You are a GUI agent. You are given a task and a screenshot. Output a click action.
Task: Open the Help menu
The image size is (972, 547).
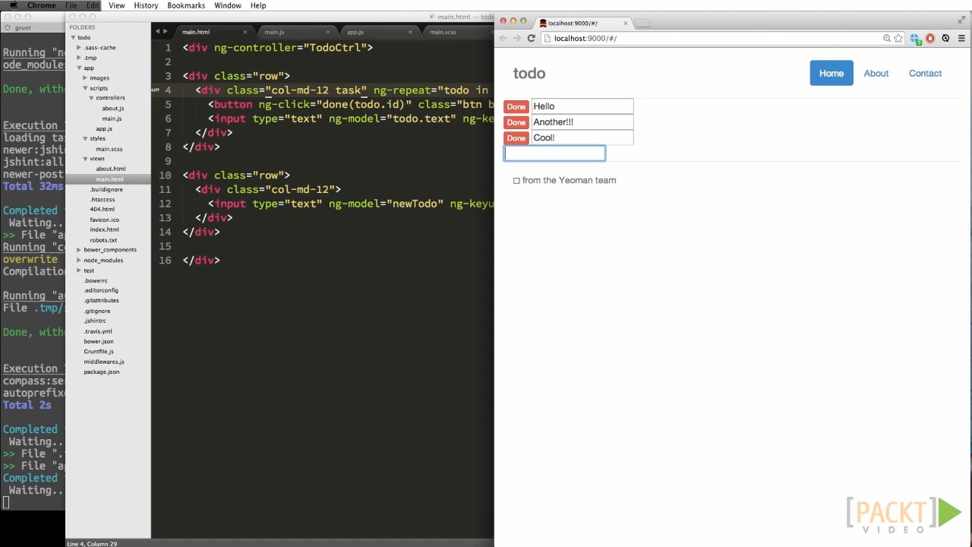[258, 5]
